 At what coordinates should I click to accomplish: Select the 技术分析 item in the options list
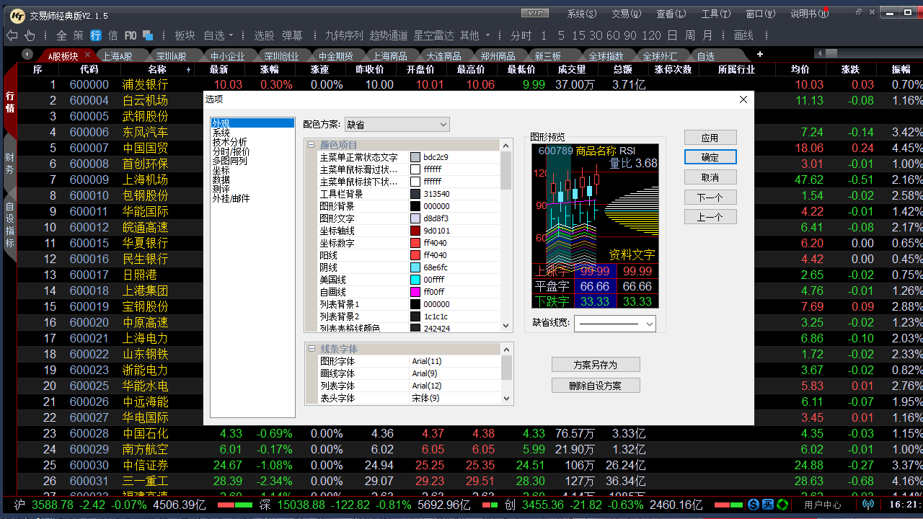pyautogui.click(x=229, y=142)
